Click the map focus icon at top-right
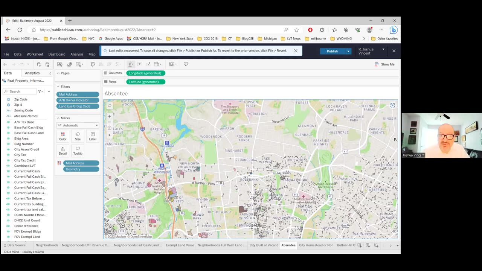Image resolution: width=482 pixels, height=271 pixels. click(x=392, y=105)
